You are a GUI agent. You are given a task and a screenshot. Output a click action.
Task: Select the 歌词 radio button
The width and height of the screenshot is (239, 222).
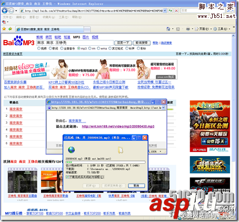(x=50, y=48)
